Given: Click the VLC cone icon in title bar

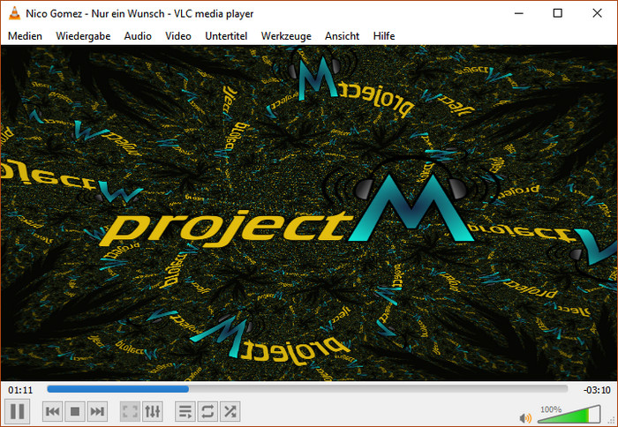Looking at the screenshot, I should (x=14, y=13).
